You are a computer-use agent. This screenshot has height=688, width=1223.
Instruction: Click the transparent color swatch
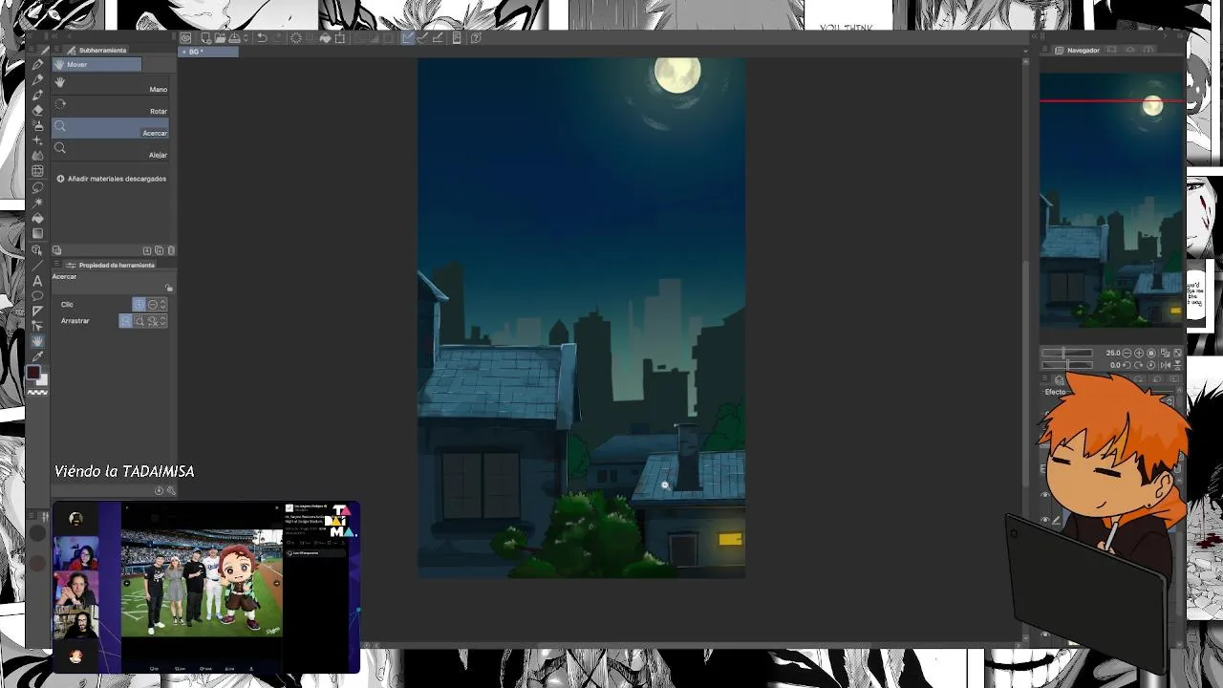point(37,392)
